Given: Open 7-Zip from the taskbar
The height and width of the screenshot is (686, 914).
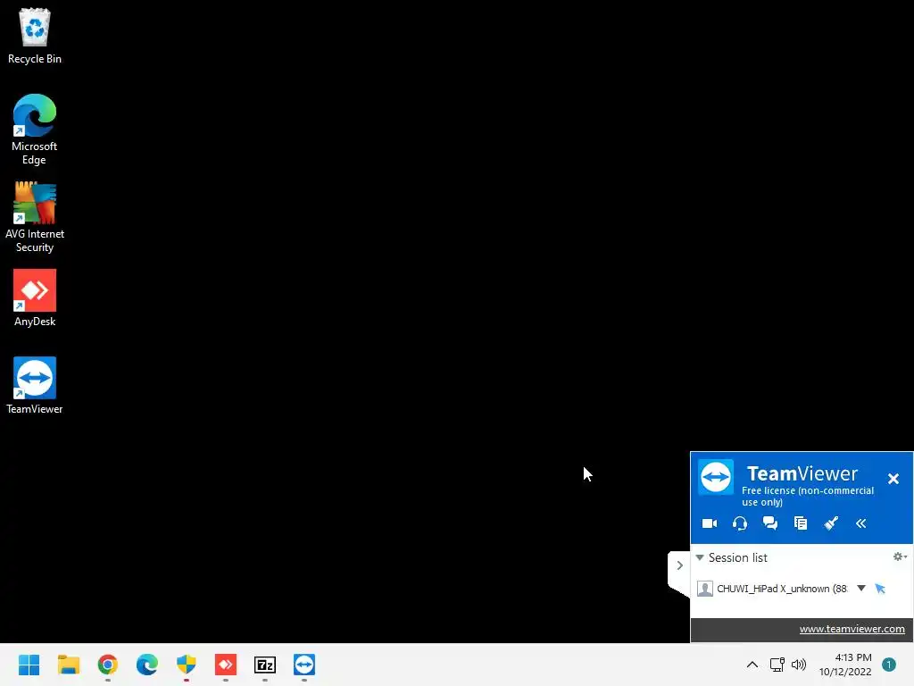Looking at the screenshot, I should (265, 665).
